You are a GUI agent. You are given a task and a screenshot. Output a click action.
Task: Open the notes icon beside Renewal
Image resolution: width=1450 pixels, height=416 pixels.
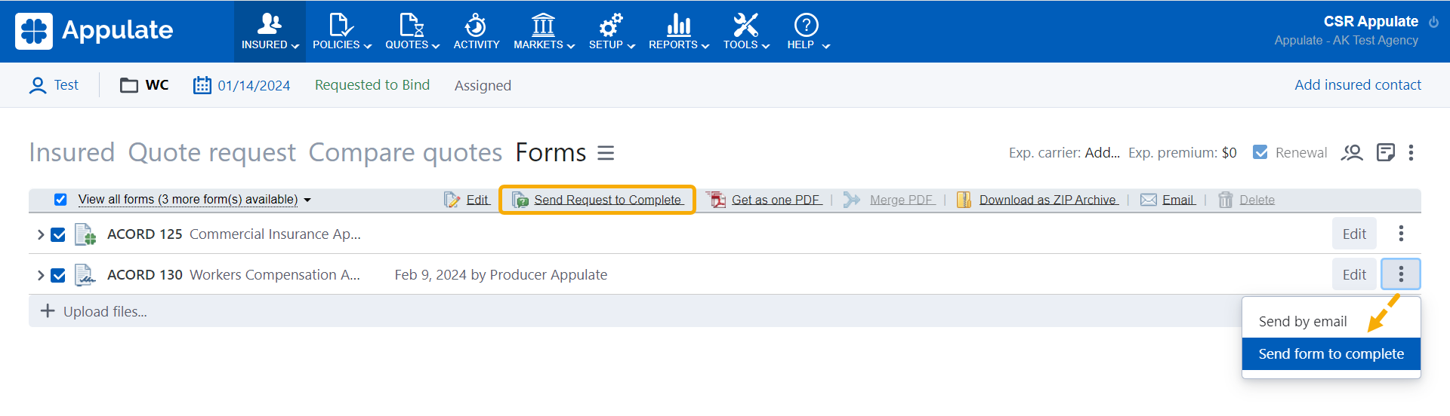tap(1385, 153)
